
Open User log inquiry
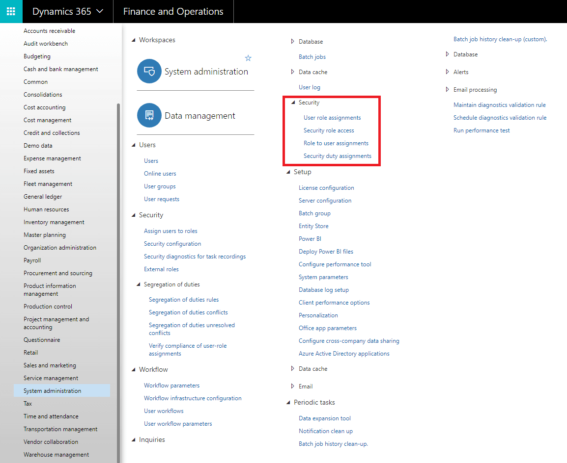pos(310,87)
